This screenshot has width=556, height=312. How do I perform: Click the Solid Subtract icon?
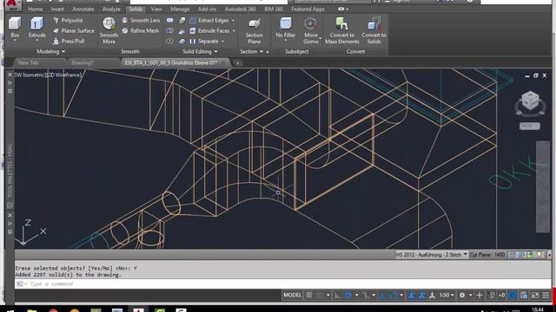[170, 31]
